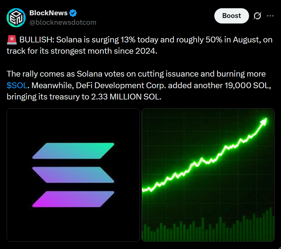
Task: Click the middle purple bar of the Solana logo
Action: 73,175
